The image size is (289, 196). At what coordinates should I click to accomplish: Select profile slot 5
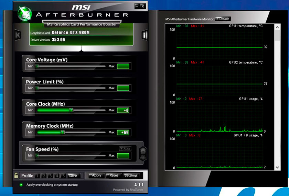coord(63,176)
